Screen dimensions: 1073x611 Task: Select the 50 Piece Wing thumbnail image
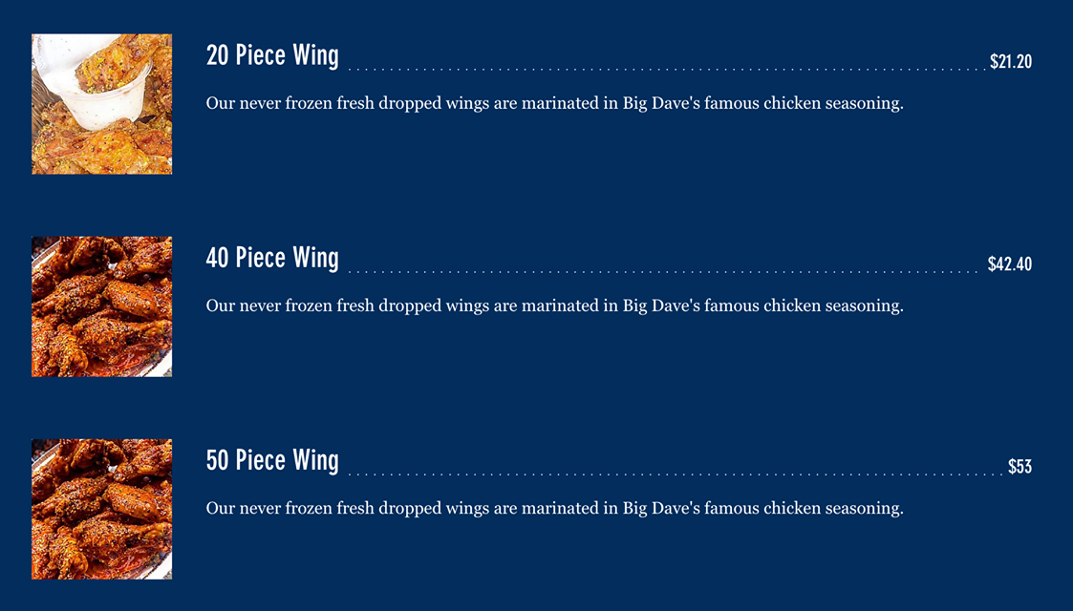(101, 509)
